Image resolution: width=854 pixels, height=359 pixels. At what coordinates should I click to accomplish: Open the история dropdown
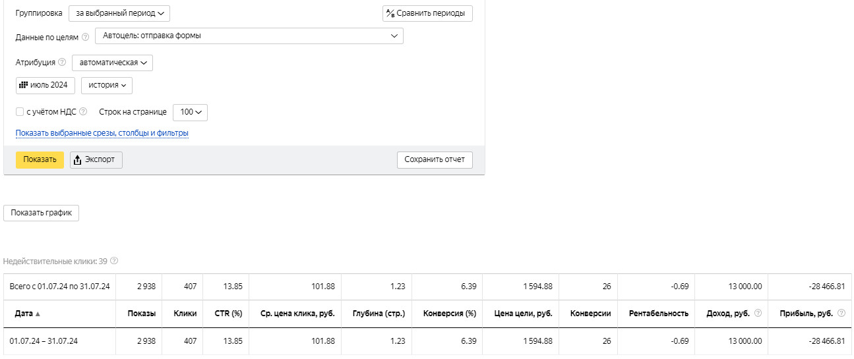click(107, 86)
